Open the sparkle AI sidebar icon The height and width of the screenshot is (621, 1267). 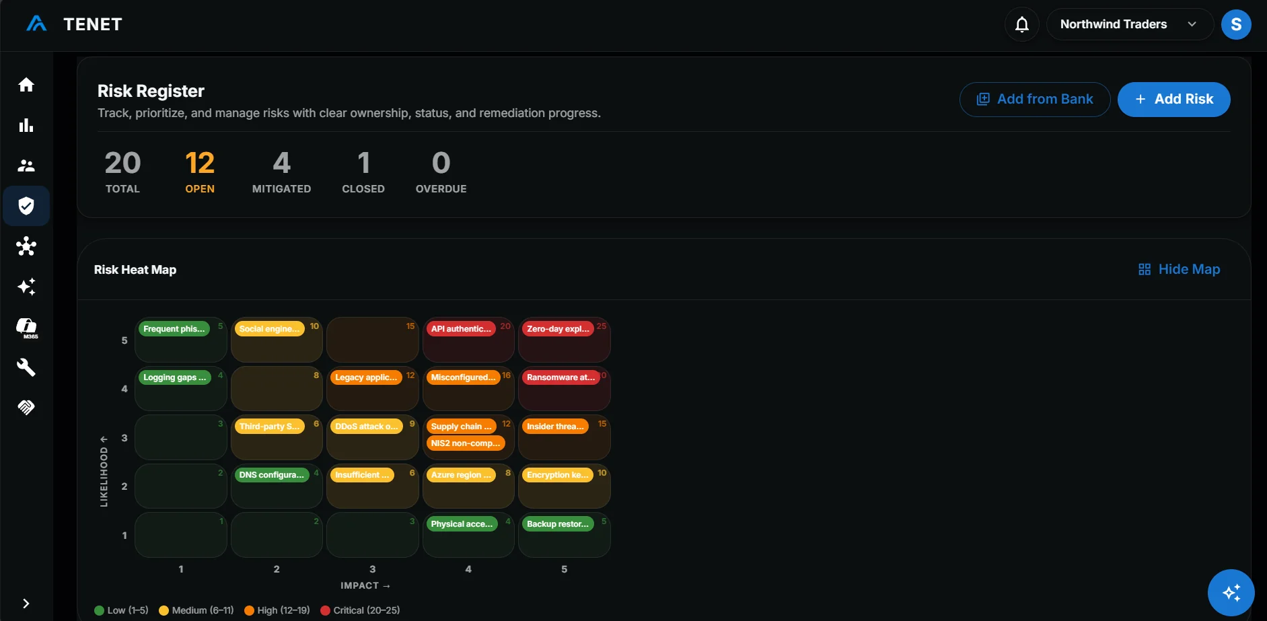pos(26,287)
